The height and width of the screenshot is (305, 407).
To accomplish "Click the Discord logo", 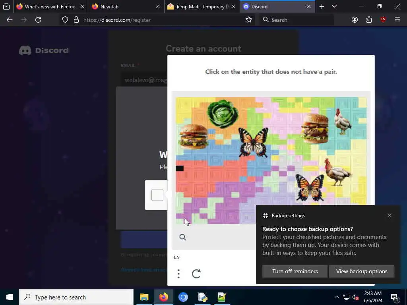I will [44, 50].
